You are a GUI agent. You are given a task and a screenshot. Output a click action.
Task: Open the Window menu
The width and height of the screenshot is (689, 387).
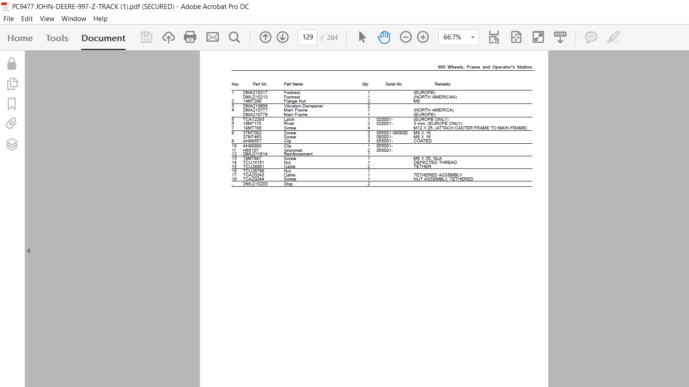coord(74,19)
